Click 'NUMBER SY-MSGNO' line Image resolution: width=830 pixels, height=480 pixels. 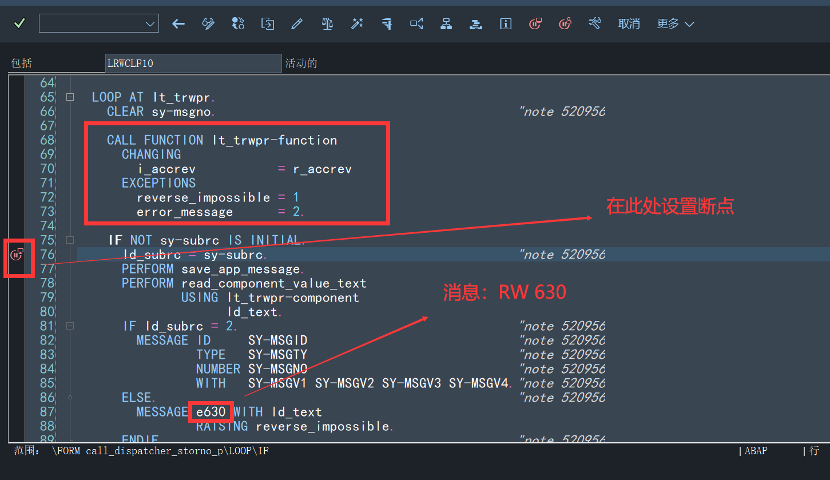point(252,369)
